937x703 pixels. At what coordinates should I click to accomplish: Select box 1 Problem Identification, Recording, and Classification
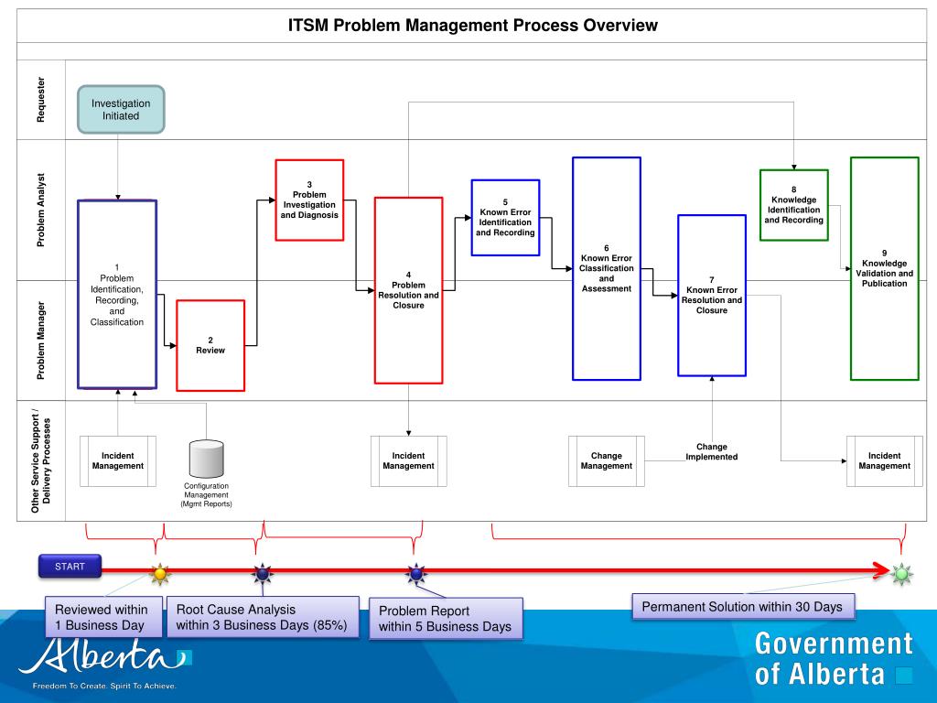click(117, 294)
